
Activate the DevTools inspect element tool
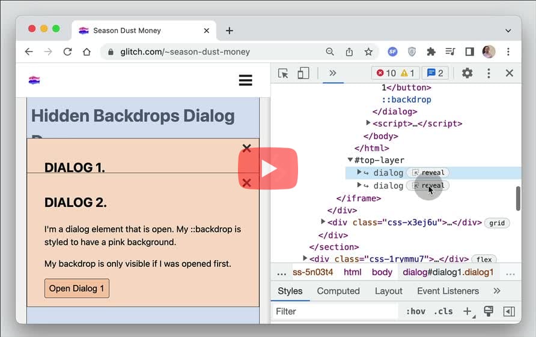click(x=283, y=73)
